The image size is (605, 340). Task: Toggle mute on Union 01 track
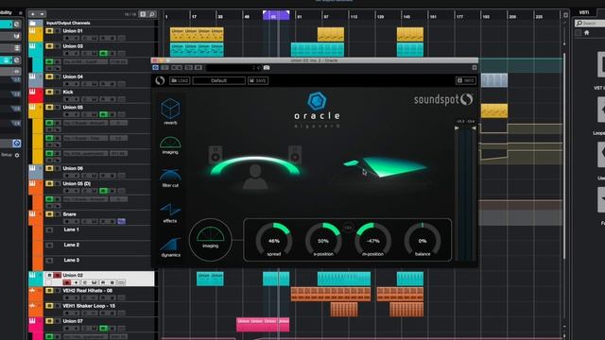(x=49, y=31)
